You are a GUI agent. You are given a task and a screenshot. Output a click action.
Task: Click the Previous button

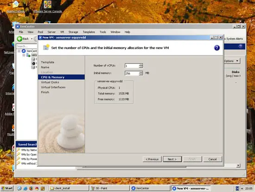pos(152,159)
